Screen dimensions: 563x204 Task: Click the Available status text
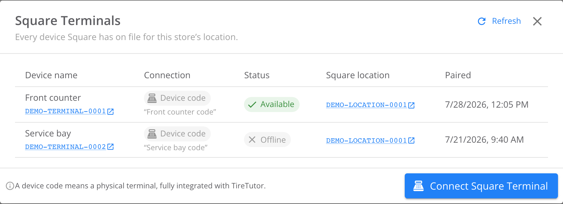click(277, 104)
